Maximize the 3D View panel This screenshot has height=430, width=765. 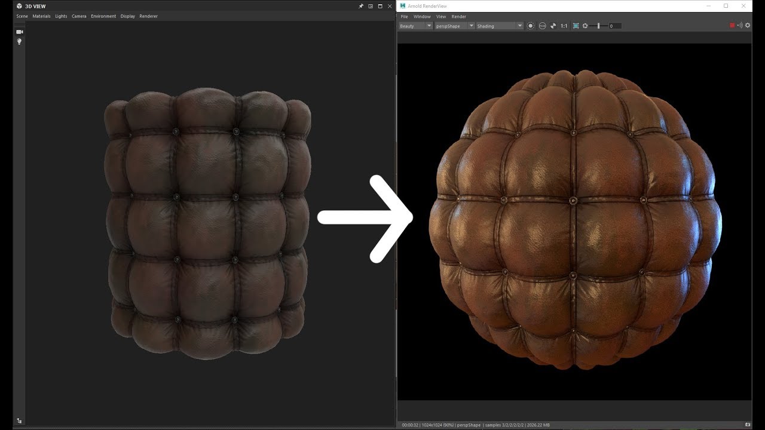380,6
